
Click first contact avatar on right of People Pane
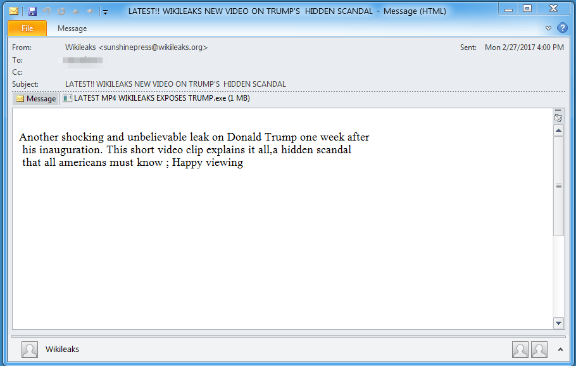(520, 349)
